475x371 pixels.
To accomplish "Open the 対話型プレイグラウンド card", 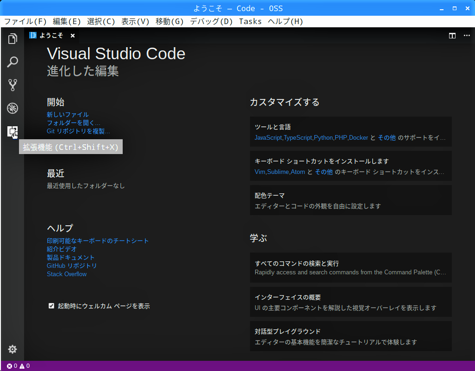I will pos(351,336).
